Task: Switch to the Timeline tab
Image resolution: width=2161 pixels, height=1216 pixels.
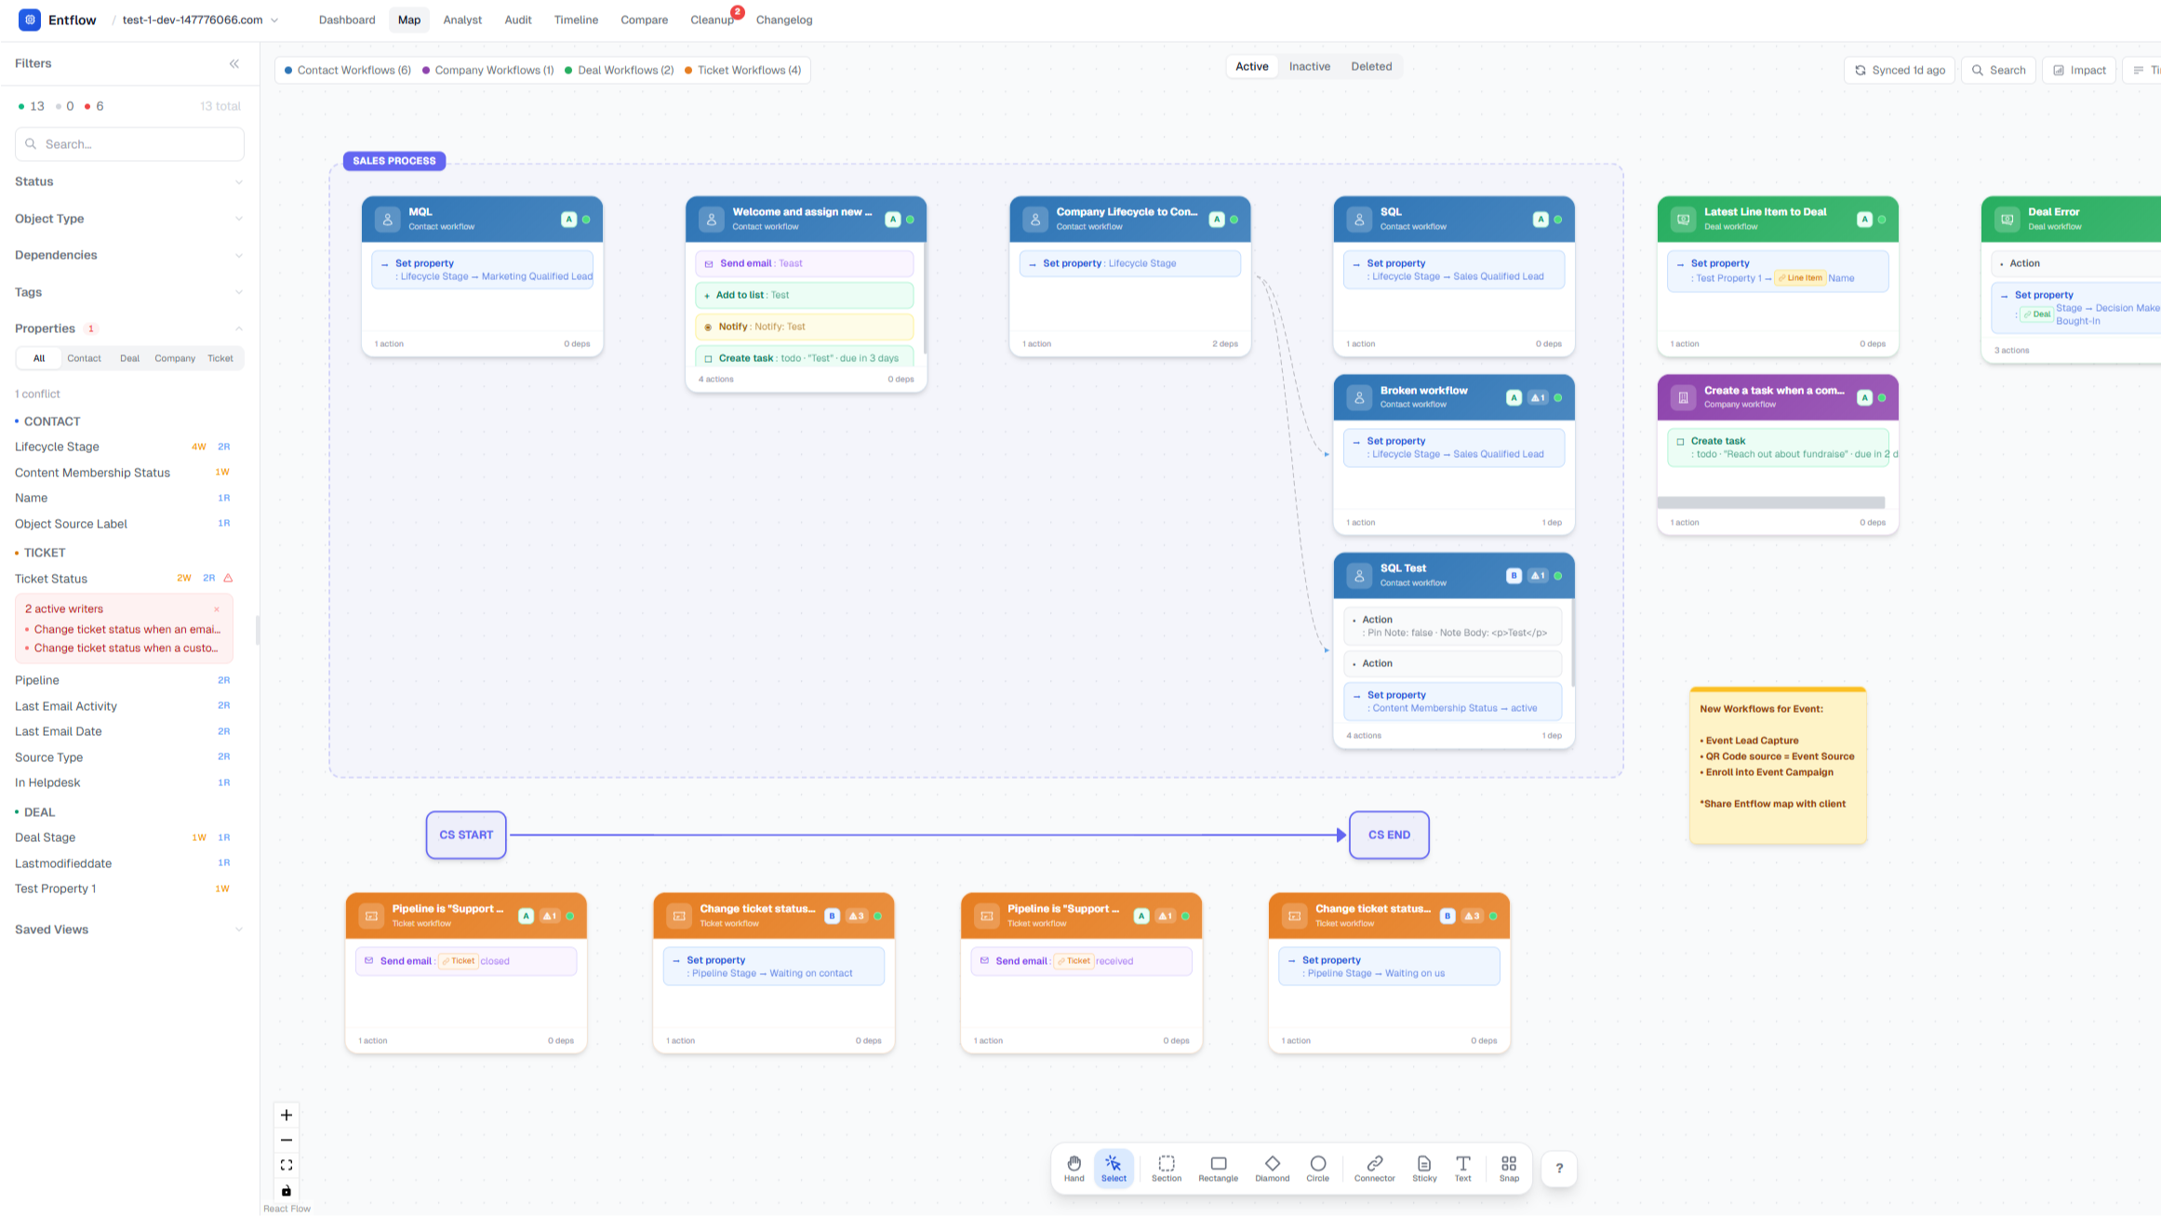Action: click(576, 20)
